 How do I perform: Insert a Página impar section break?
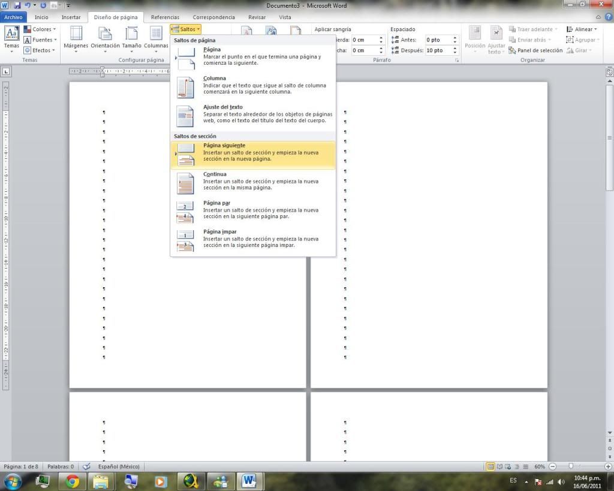(253, 241)
